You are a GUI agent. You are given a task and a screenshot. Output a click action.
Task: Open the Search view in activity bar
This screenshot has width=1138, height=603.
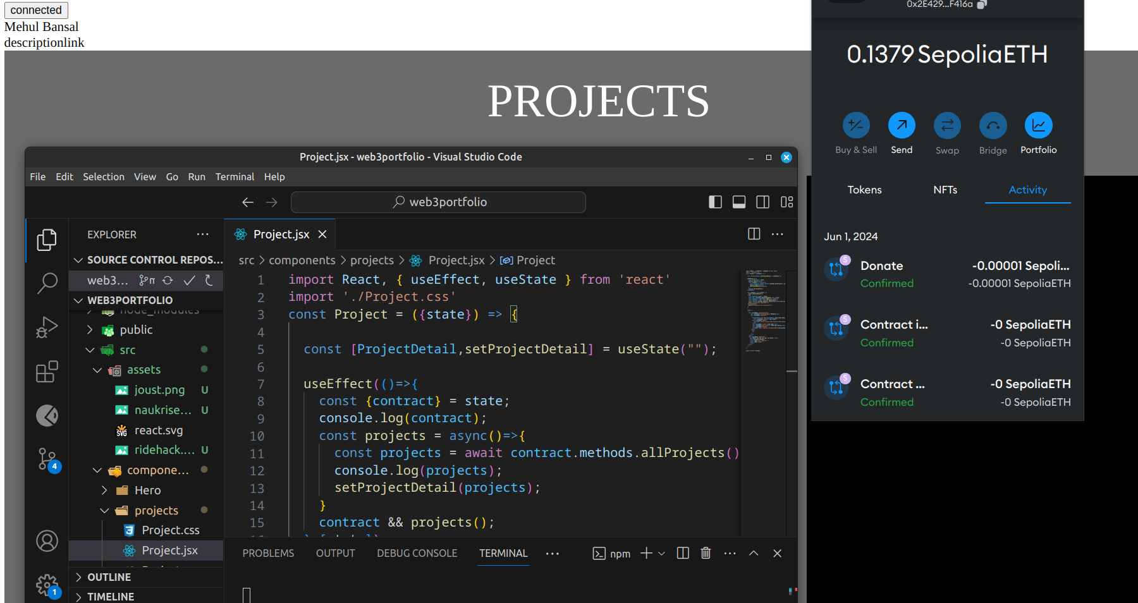tap(47, 283)
